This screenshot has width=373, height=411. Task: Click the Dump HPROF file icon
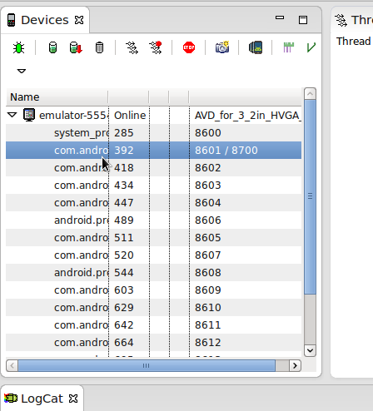pos(76,47)
